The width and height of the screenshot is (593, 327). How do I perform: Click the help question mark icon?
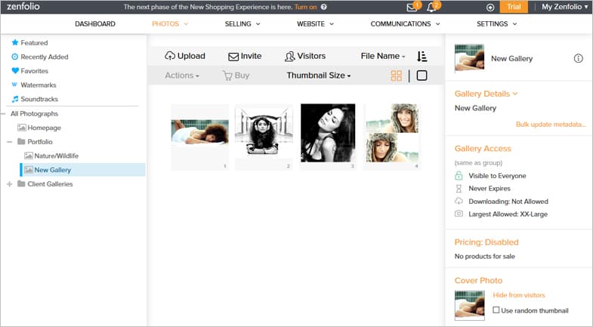pos(324,7)
